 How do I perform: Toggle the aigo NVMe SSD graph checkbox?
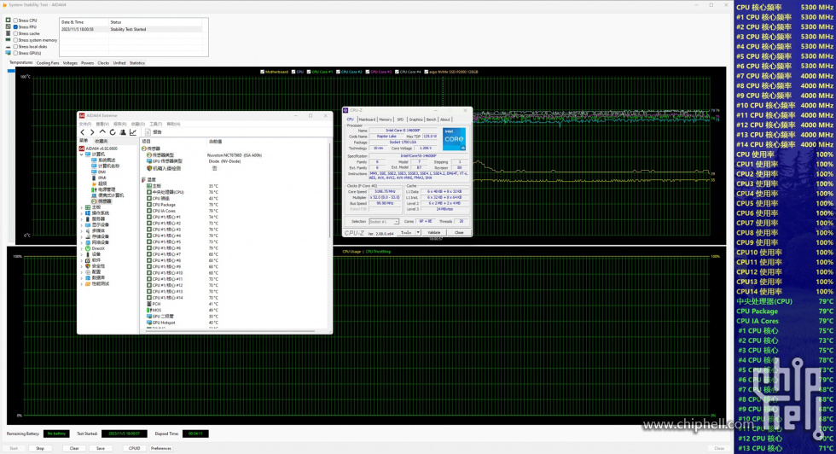(x=426, y=72)
